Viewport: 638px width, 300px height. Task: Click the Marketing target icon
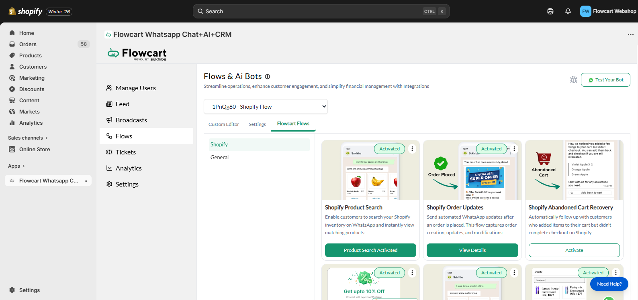coord(12,78)
